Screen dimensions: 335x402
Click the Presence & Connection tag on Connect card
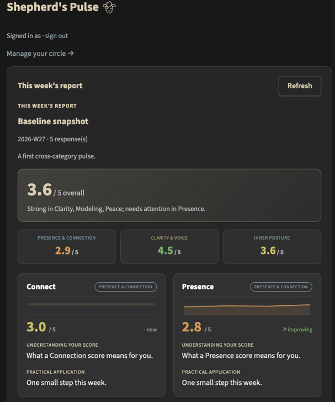(126, 287)
